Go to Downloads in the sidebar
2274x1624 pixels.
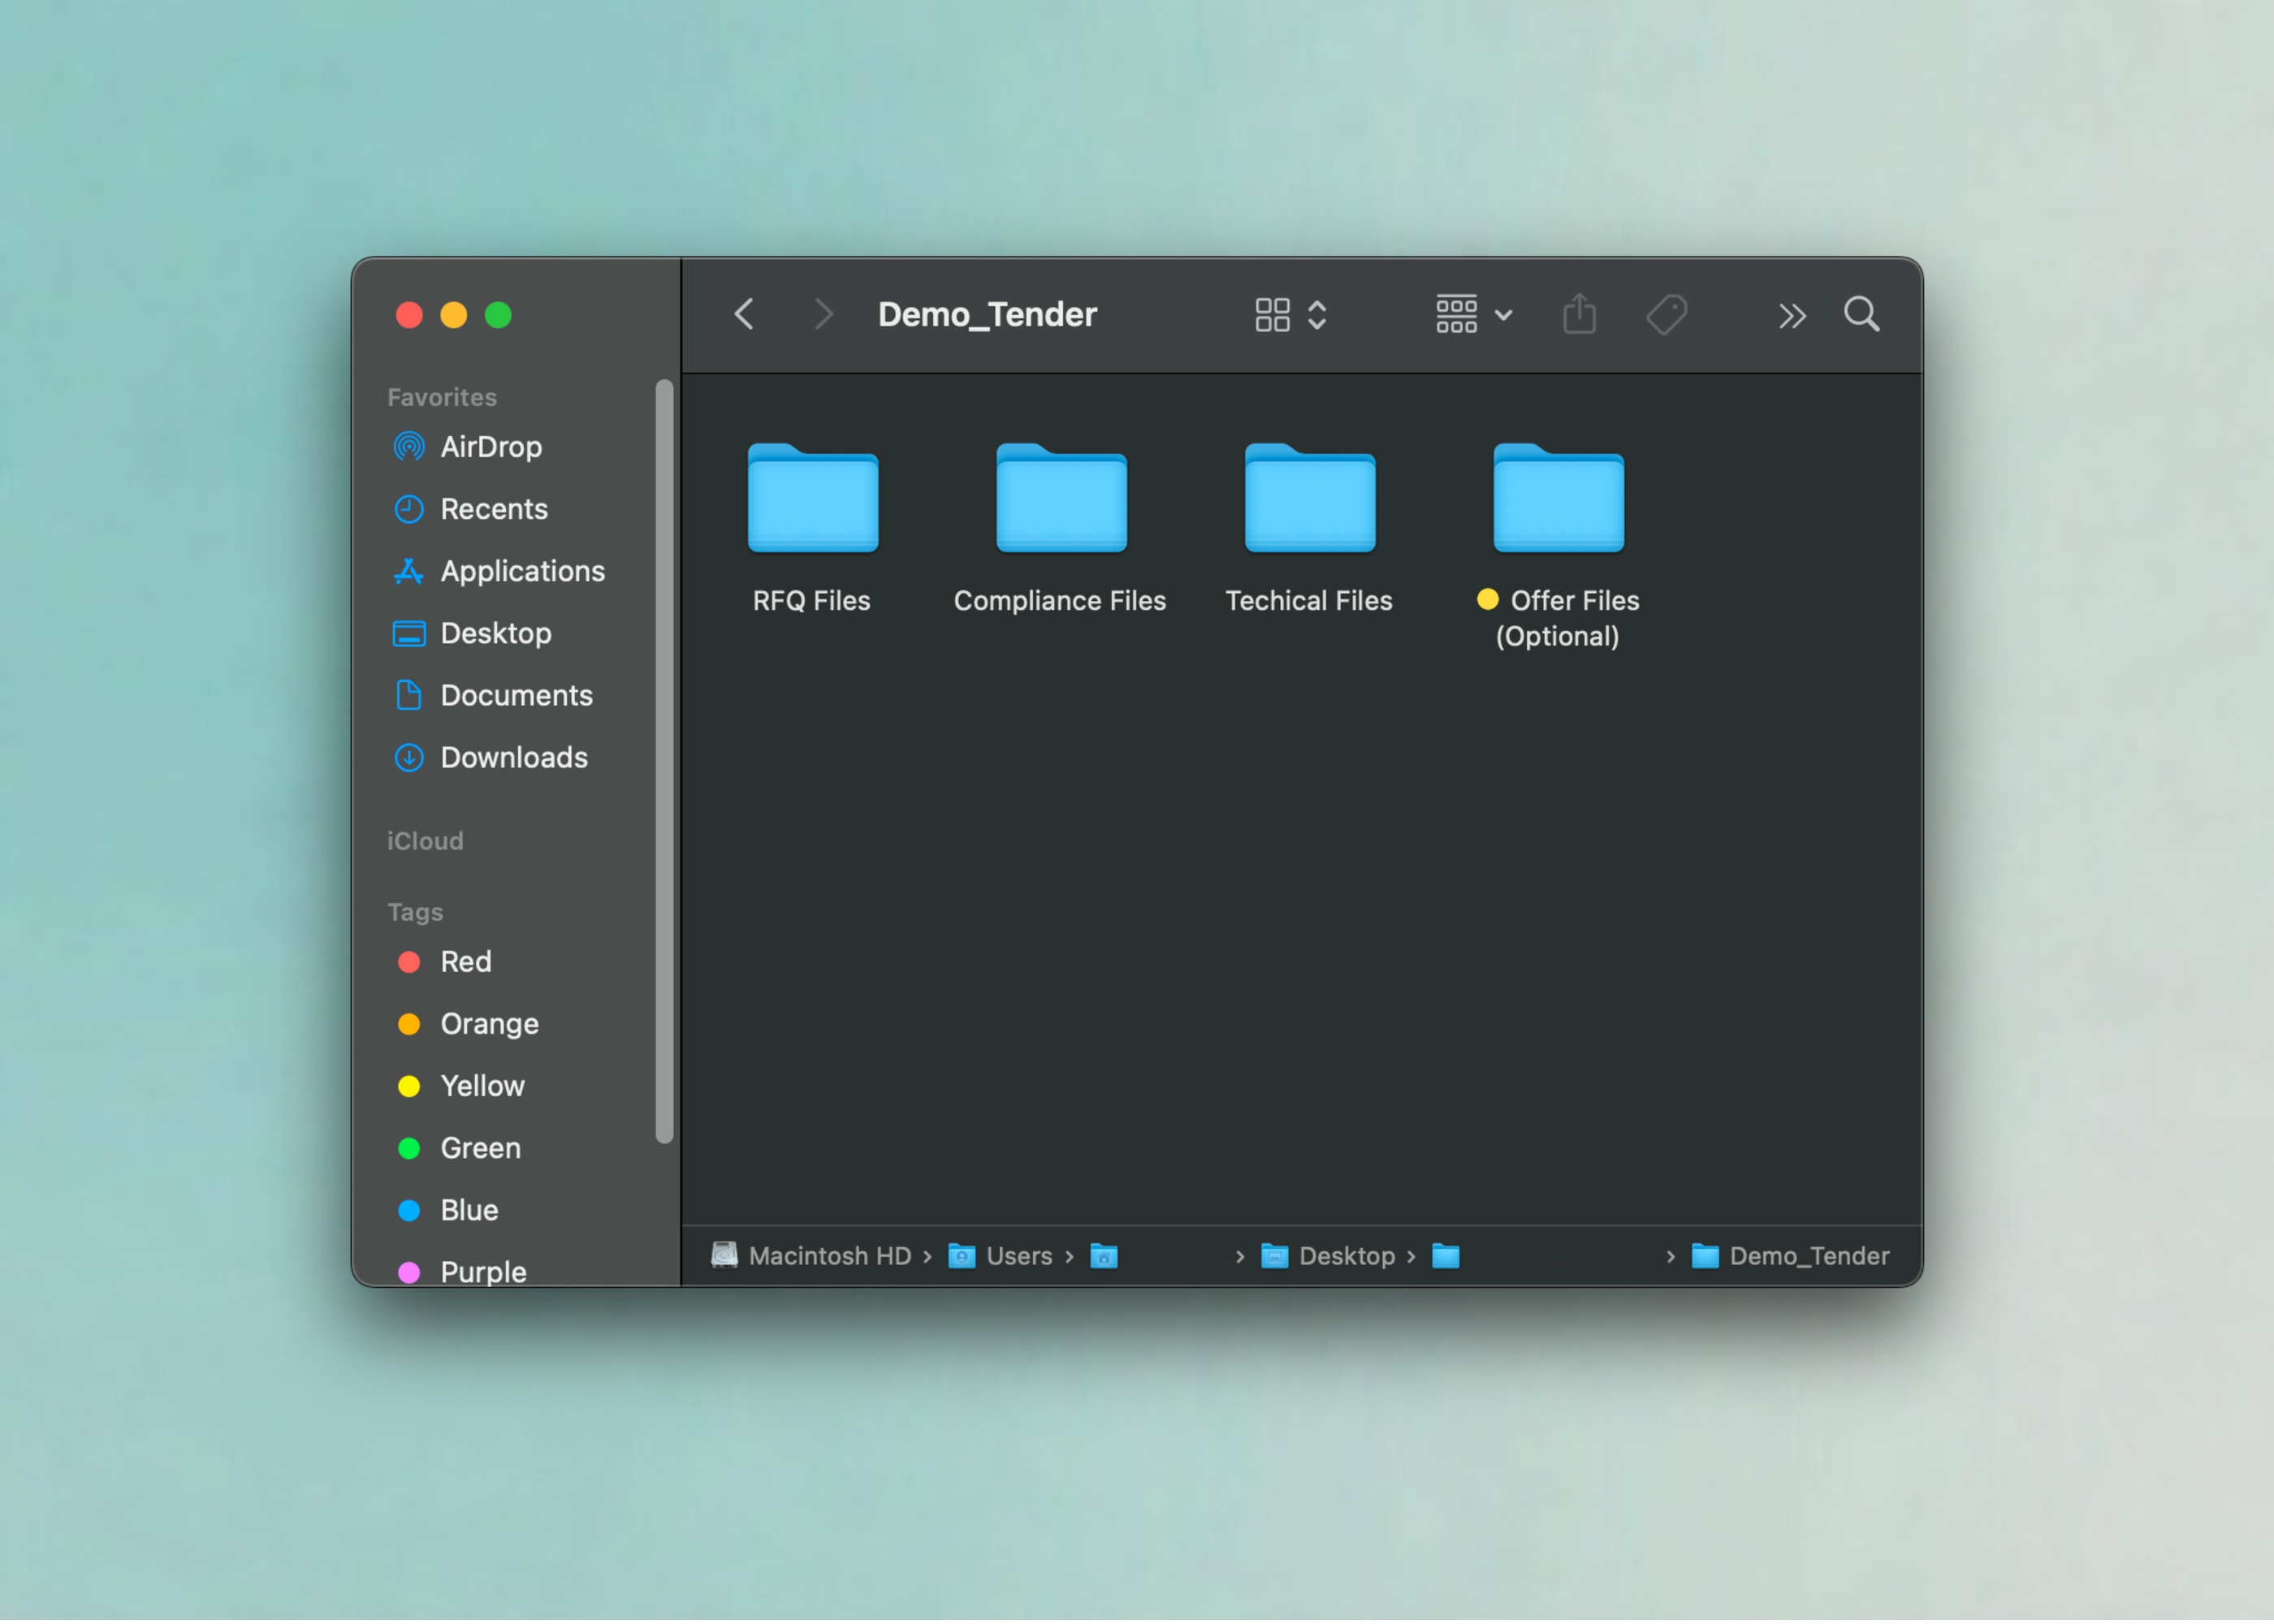(513, 758)
